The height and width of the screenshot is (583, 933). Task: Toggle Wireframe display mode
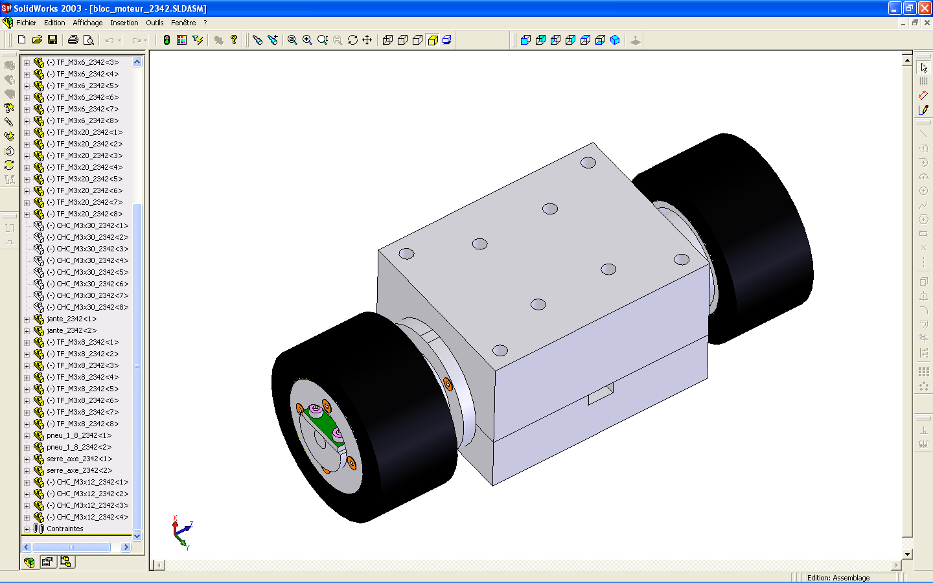point(387,40)
